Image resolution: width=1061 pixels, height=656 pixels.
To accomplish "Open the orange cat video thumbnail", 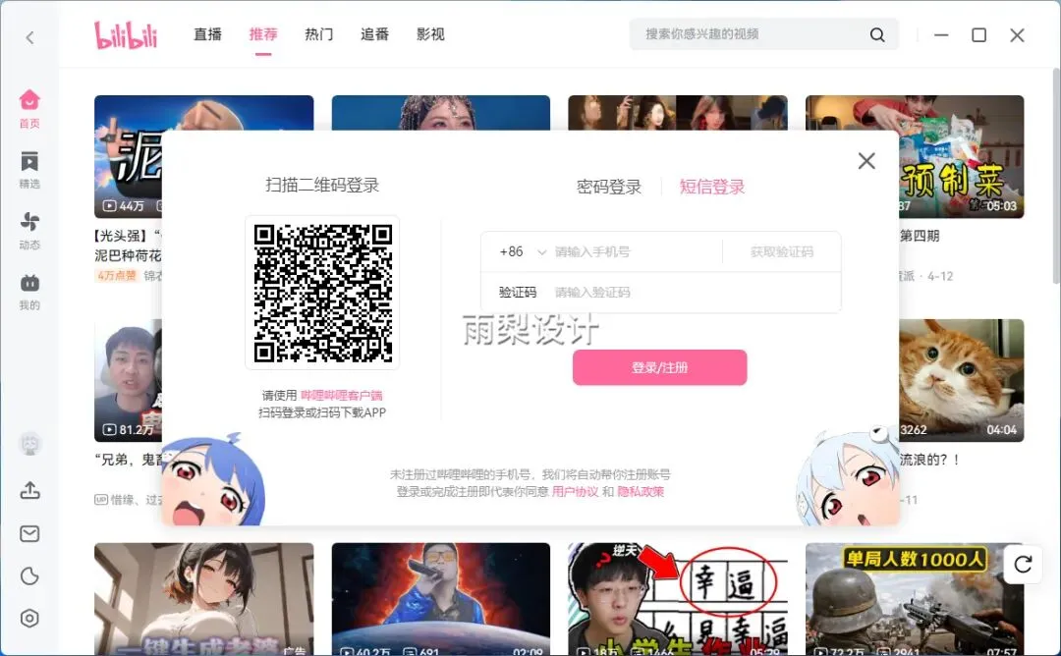I will pyautogui.click(x=961, y=380).
